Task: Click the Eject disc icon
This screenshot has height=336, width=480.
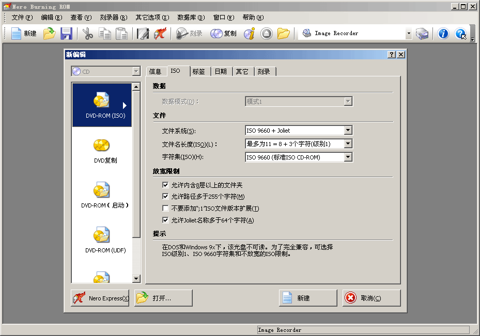Action: 267,34
